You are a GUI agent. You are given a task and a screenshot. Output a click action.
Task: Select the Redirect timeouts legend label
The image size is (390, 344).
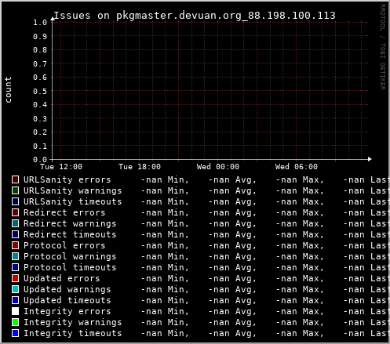(x=70, y=234)
